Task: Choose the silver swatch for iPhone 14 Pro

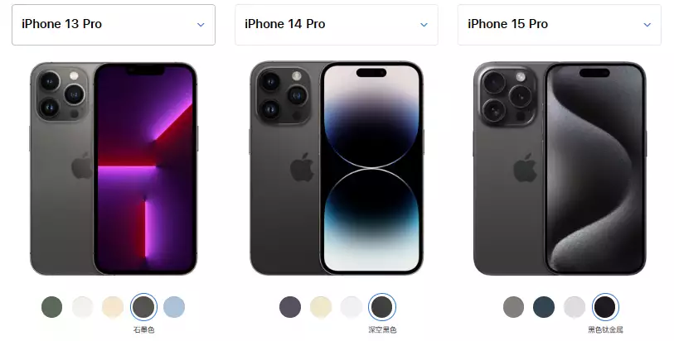Action: [352, 307]
